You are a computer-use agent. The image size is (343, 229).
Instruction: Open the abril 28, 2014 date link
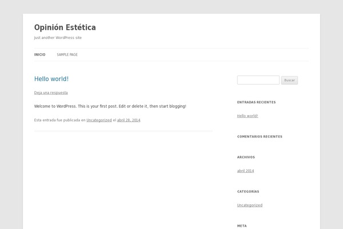(129, 120)
